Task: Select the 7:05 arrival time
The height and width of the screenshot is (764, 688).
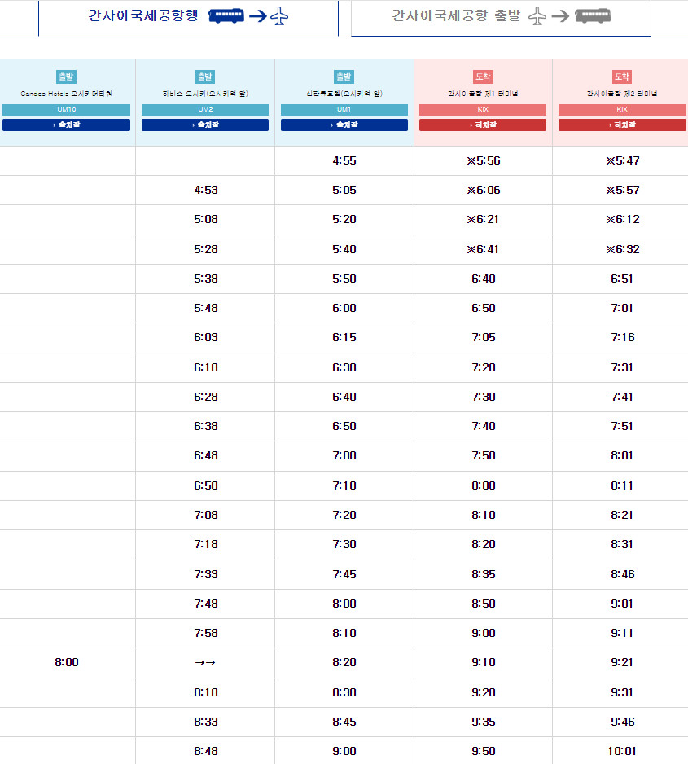Action: (483, 337)
